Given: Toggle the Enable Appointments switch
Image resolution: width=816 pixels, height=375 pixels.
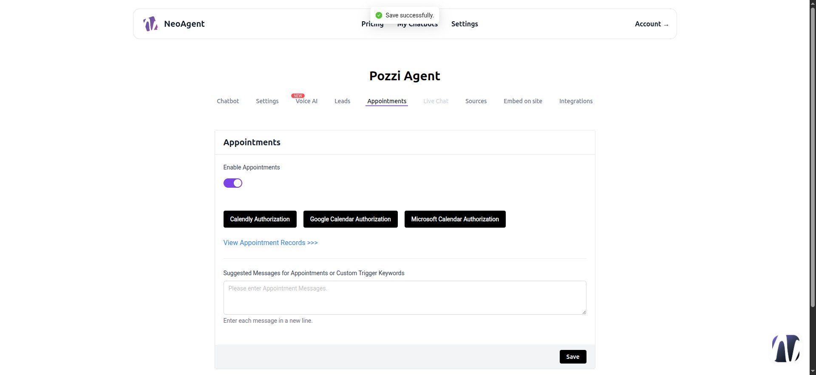Looking at the screenshot, I should click(233, 183).
